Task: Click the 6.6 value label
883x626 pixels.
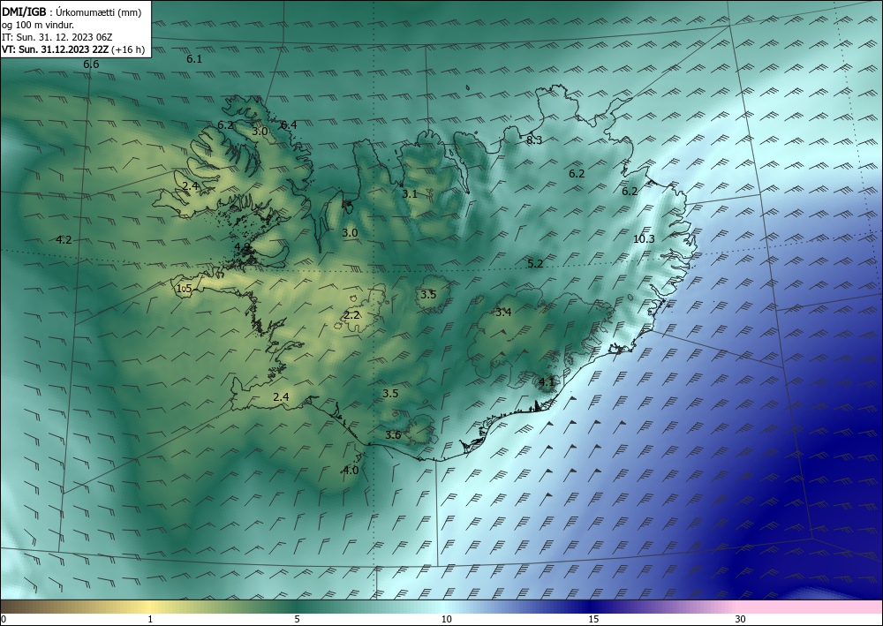Action: tap(91, 64)
